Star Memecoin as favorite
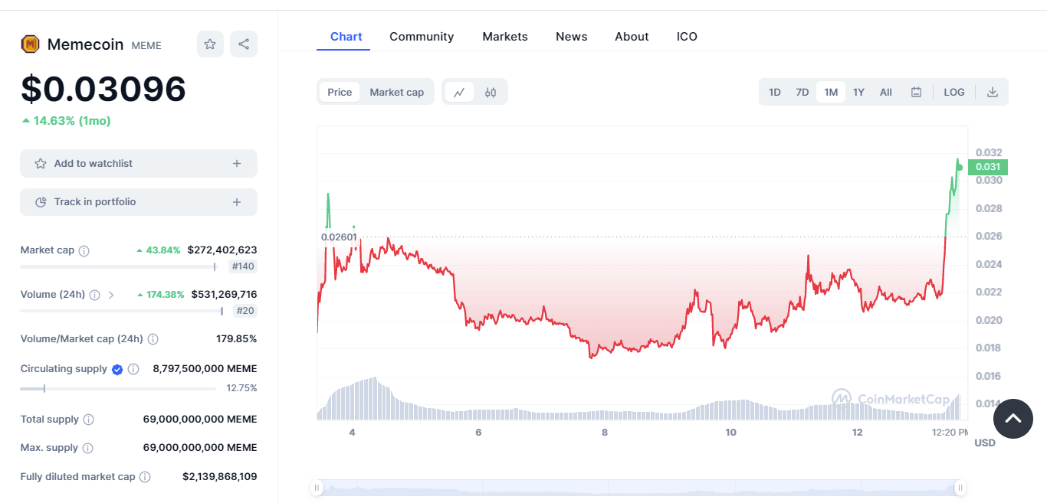The height and width of the screenshot is (503, 1047). coord(210,44)
